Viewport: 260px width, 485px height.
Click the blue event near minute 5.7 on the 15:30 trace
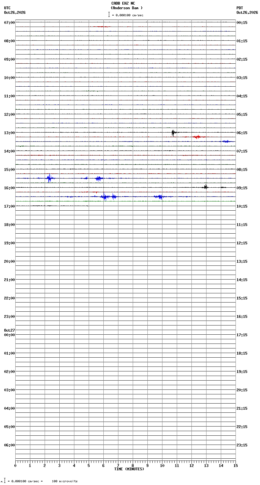98,178
